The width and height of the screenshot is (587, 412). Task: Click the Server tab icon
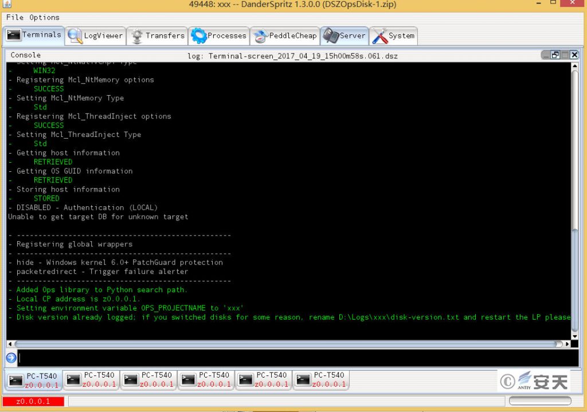(331, 36)
